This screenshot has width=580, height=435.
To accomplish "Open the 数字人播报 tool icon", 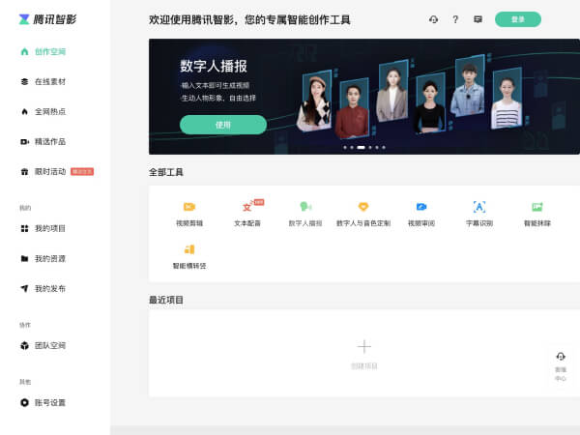I will point(305,213).
